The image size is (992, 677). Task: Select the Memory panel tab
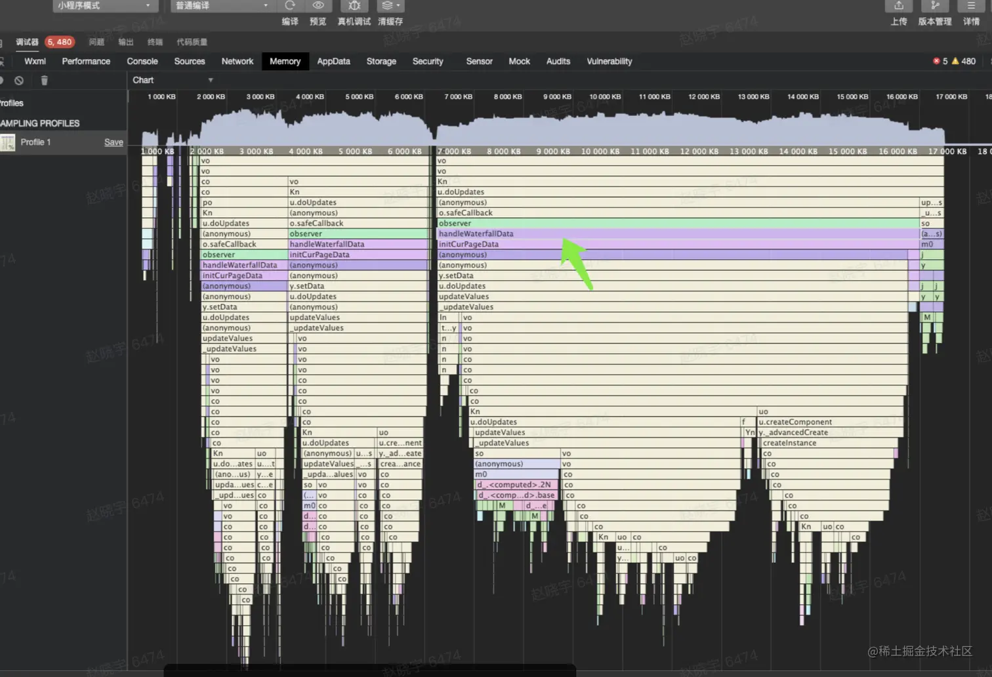(x=285, y=62)
